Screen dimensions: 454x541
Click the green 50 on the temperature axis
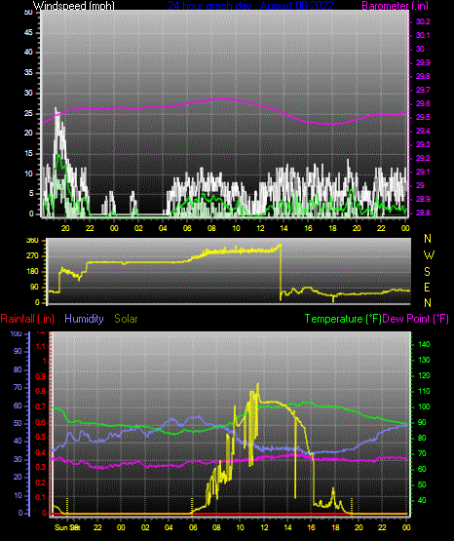pyautogui.click(x=422, y=484)
